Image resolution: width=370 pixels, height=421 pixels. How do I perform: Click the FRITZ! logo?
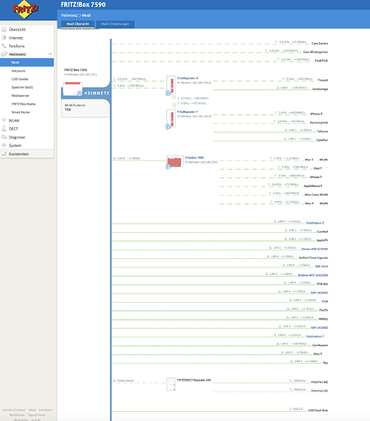[25, 9]
